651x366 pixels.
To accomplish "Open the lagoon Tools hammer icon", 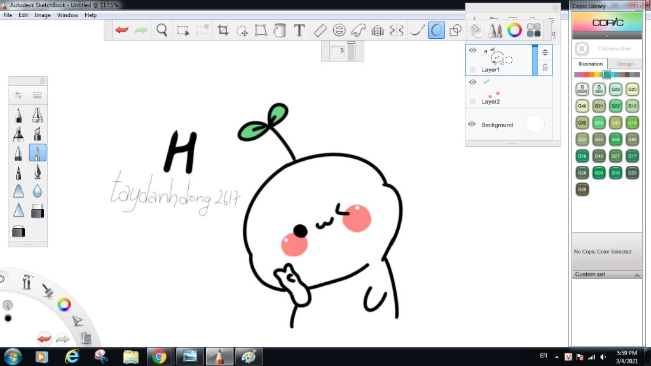I will pyautogui.click(x=27, y=281).
